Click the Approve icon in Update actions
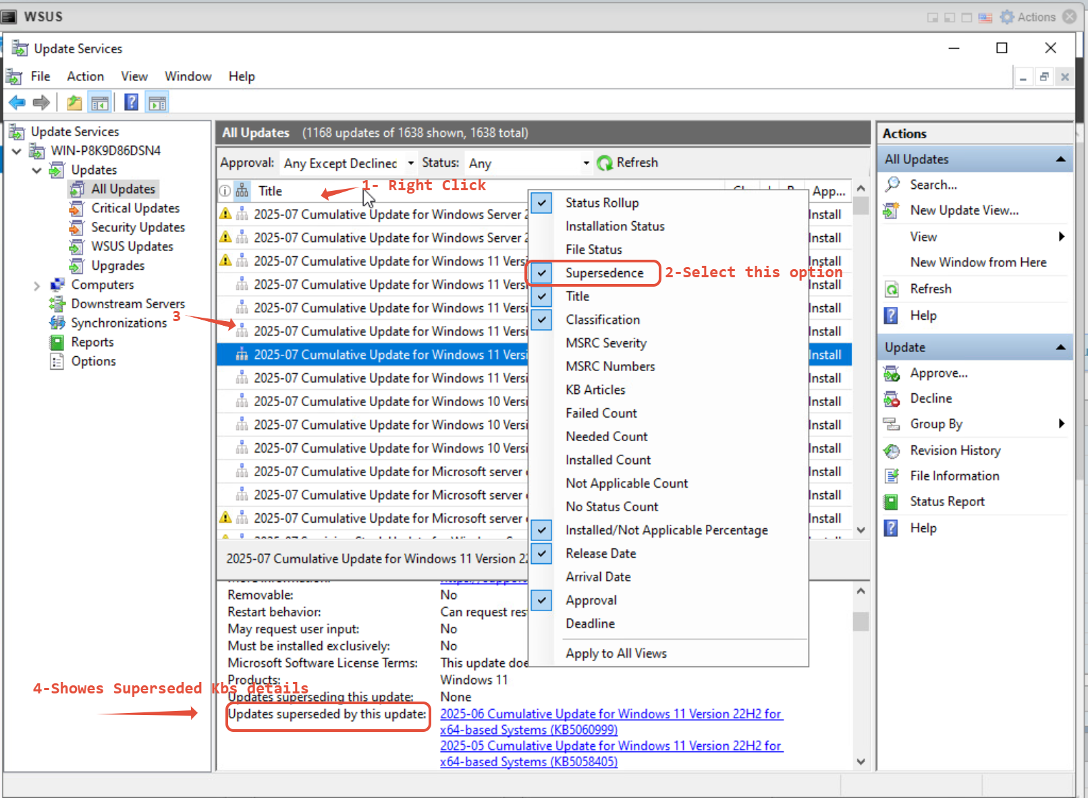Image resolution: width=1088 pixels, height=798 pixels. click(892, 373)
